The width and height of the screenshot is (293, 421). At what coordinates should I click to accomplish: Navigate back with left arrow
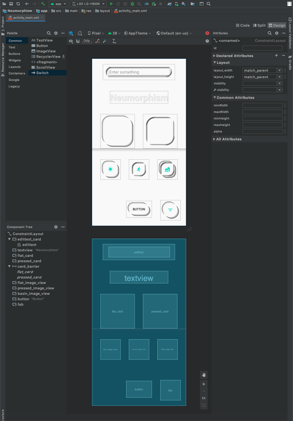(x=27, y=4)
